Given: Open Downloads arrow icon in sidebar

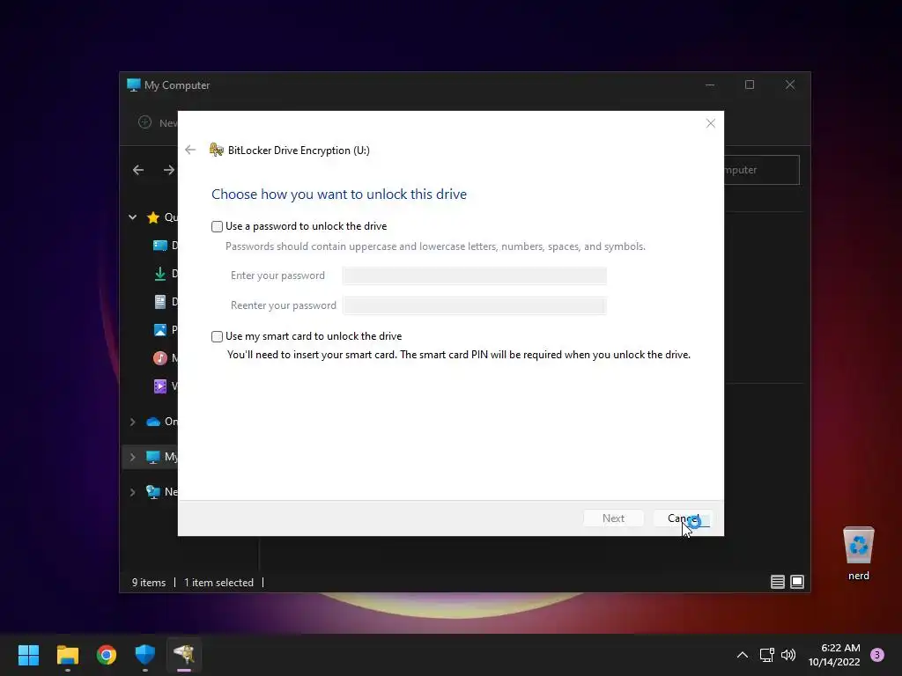Looking at the screenshot, I should pyautogui.click(x=160, y=274).
